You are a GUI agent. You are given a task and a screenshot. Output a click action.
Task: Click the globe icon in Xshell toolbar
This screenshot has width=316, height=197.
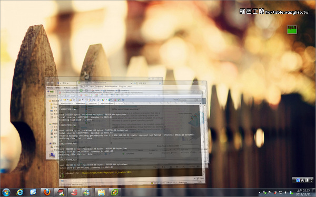pos(109,100)
